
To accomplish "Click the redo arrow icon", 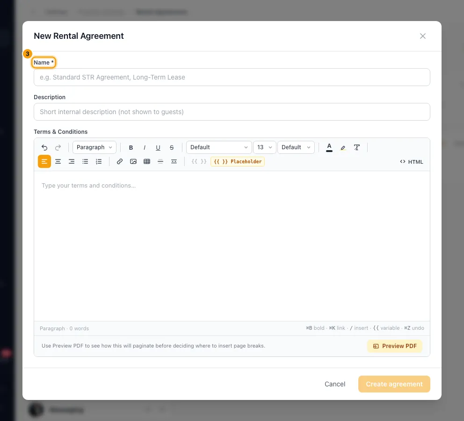I will pyautogui.click(x=58, y=147).
